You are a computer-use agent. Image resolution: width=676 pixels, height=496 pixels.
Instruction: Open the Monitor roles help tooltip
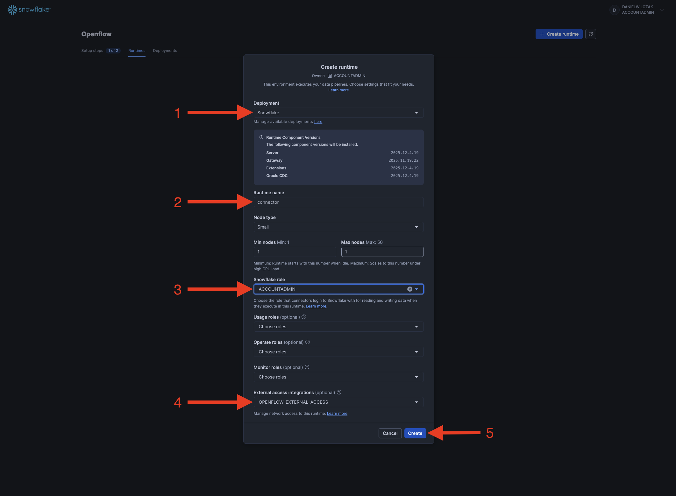click(x=307, y=367)
